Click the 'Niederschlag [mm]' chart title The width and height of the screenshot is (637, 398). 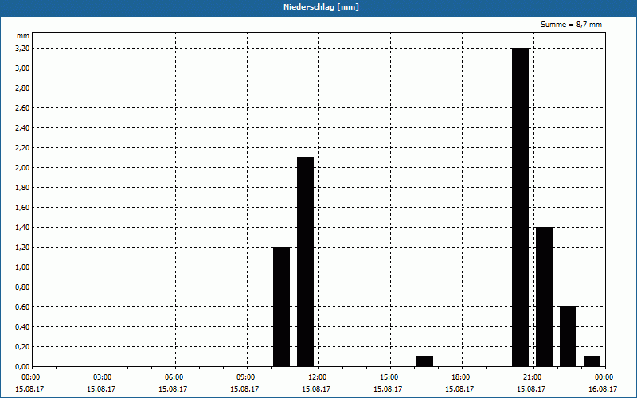pyautogui.click(x=321, y=7)
